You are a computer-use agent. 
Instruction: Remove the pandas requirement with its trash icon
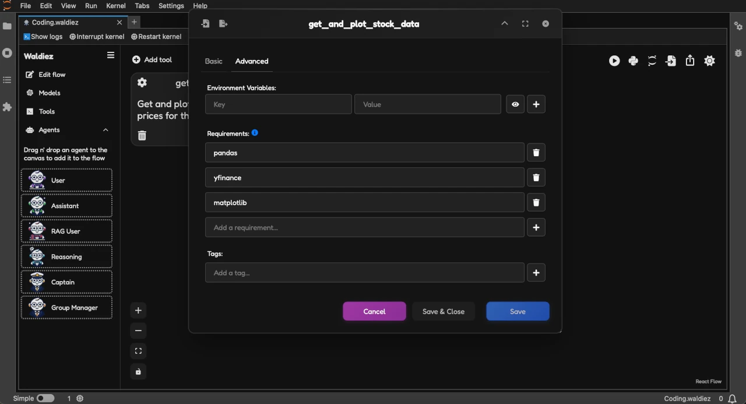[x=536, y=152]
